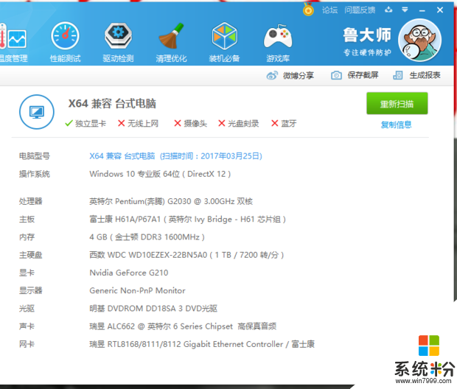Screen dimensions: 457x389
Task: Click the 蓝牙 feature label
Action: click(289, 124)
